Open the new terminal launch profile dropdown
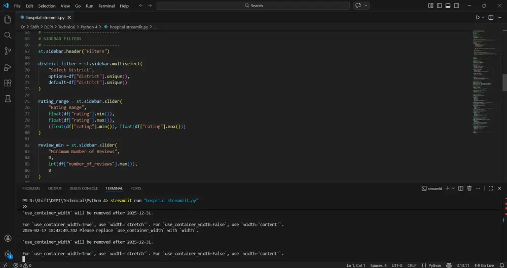This screenshot has width=507, height=268. (x=453, y=188)
